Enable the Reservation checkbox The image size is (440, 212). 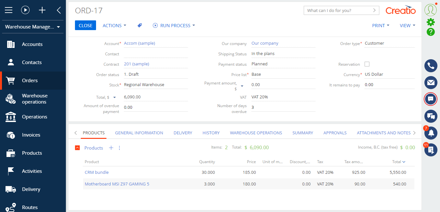[x=367, y=64]
